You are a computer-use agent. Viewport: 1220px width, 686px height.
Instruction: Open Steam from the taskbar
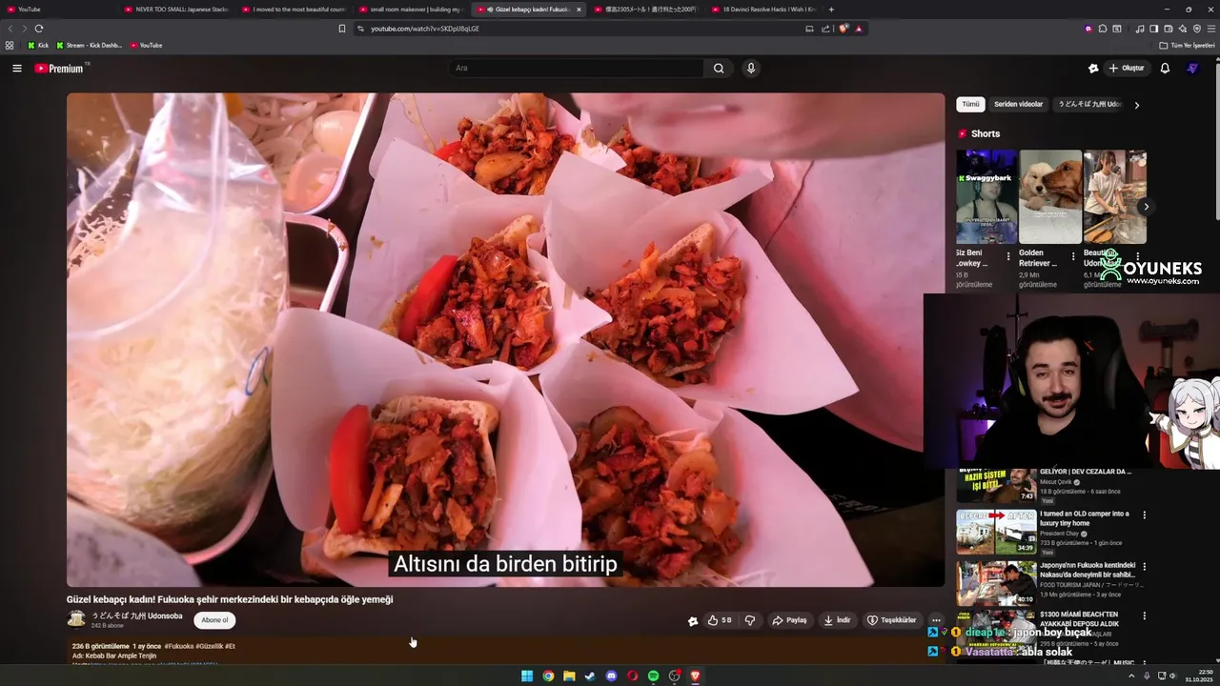tap(590, 676)
